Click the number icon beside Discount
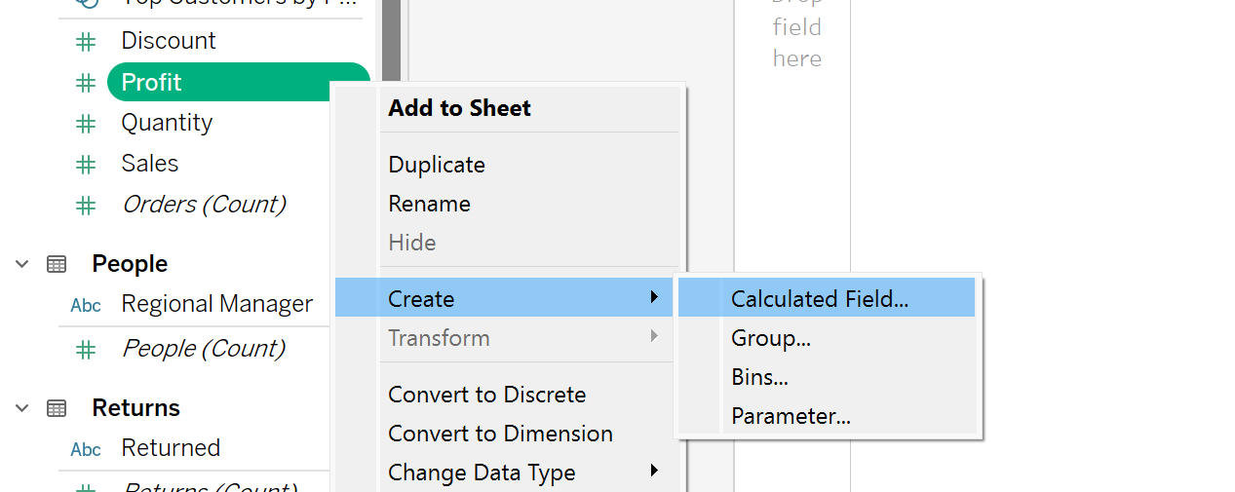 click(x=86, y=42)
